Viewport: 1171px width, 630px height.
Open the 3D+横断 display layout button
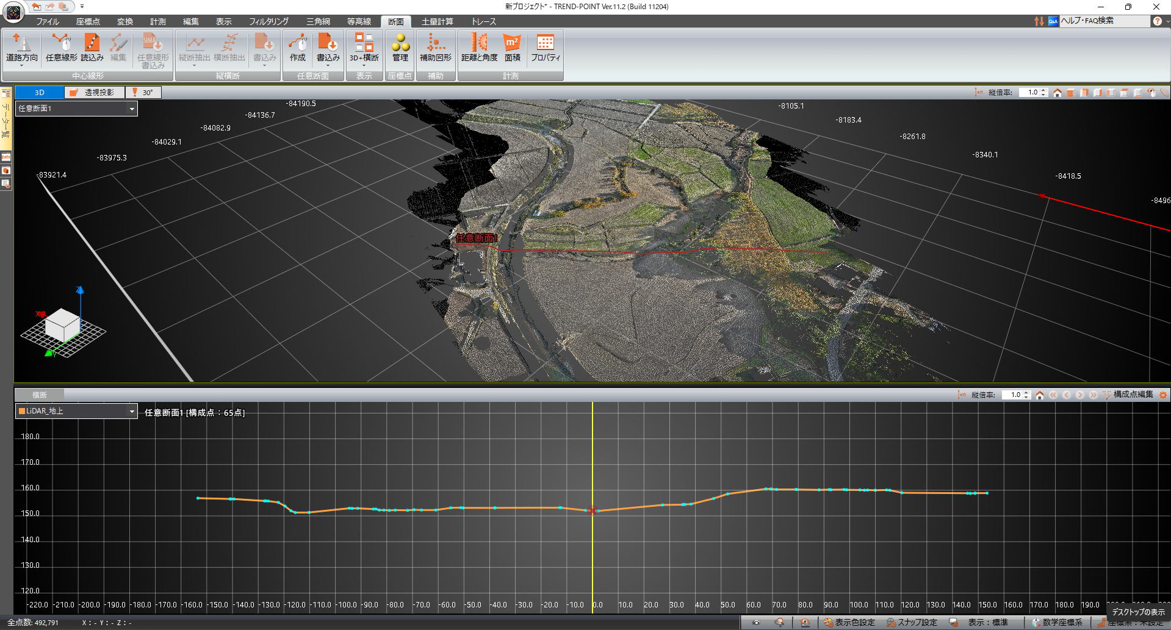click(364, 48)
